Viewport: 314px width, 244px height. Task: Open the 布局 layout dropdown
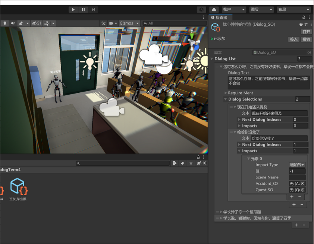pyautogui.click(x=293, y=10)
